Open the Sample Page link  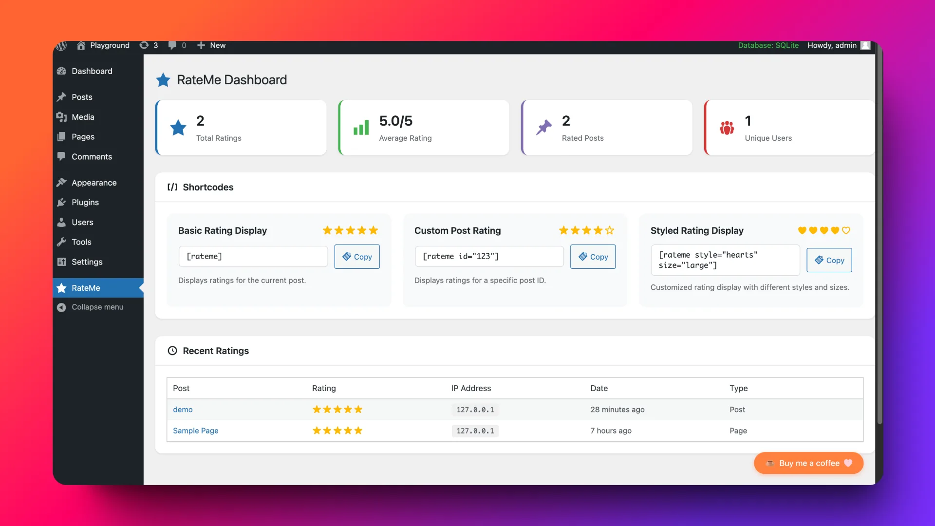(x=196, y=431)
